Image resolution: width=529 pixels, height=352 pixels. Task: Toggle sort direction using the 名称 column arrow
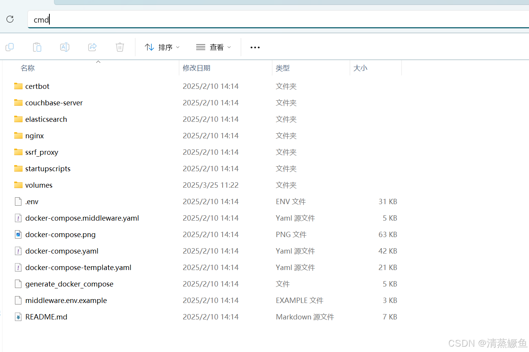click(98, 61)
